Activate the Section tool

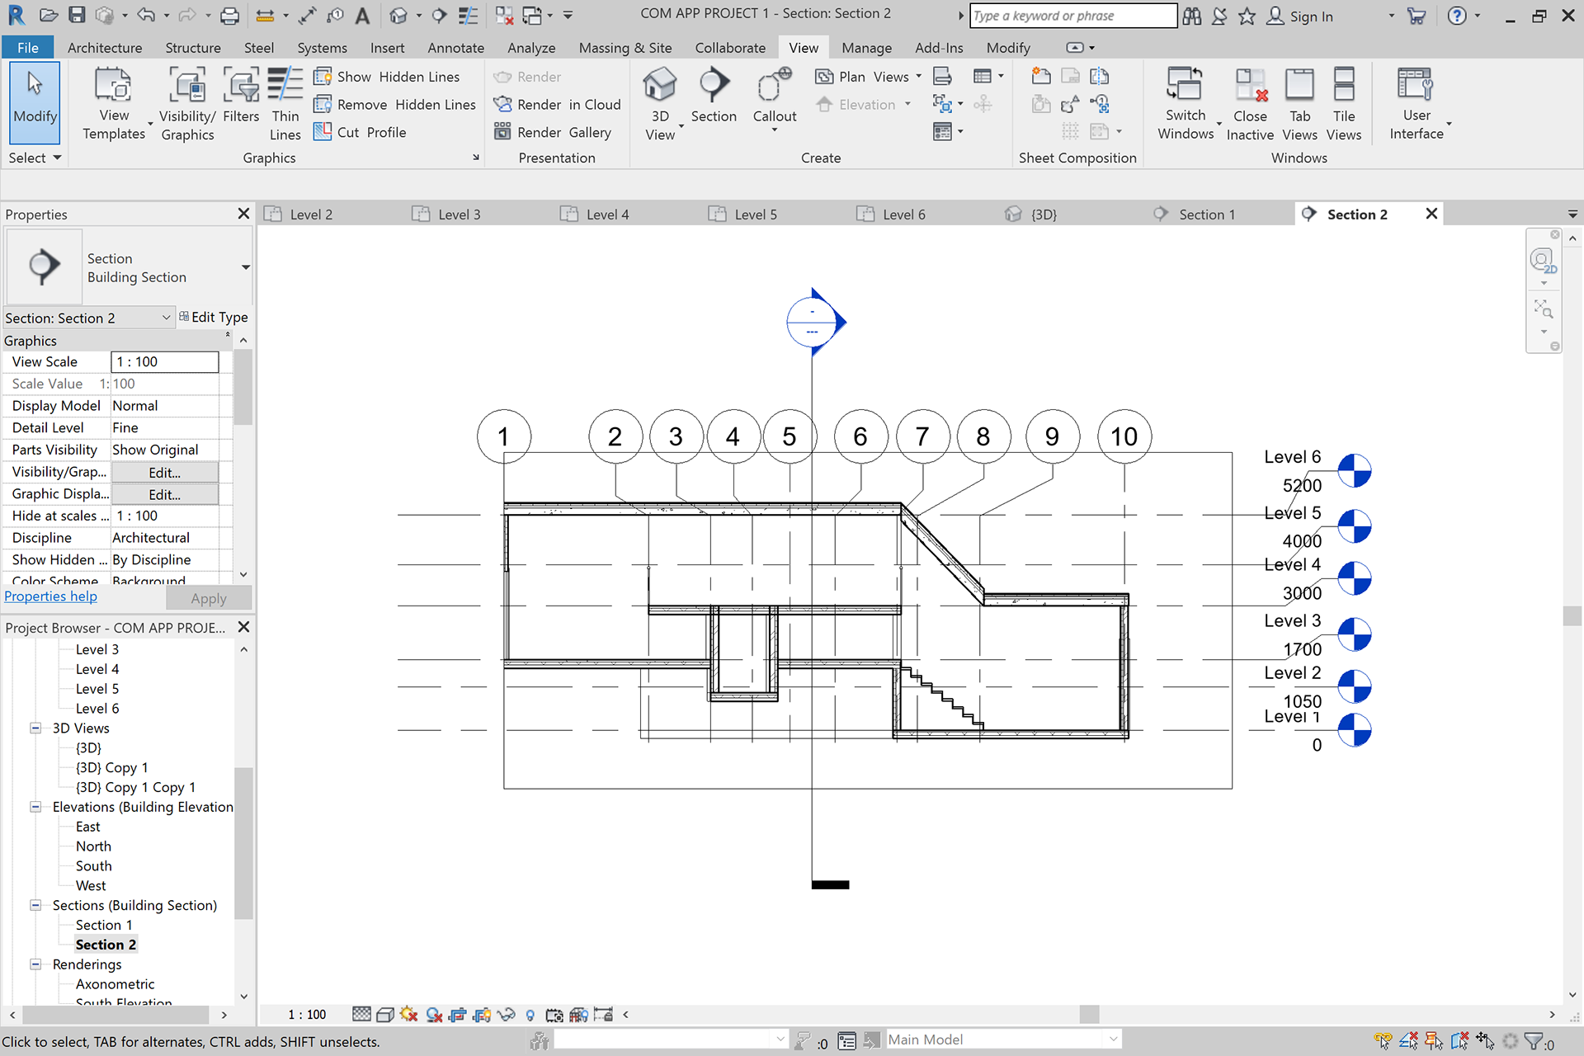pos(714,97)
